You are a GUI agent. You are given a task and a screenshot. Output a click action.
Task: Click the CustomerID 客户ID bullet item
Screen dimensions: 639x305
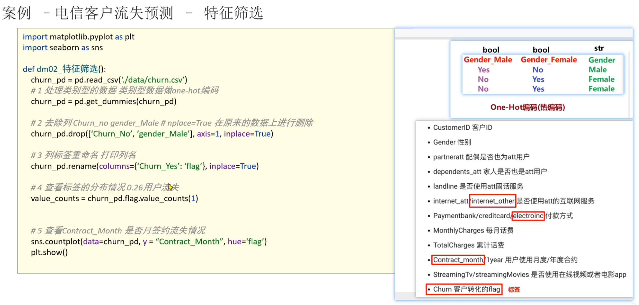tap(462, 128)
